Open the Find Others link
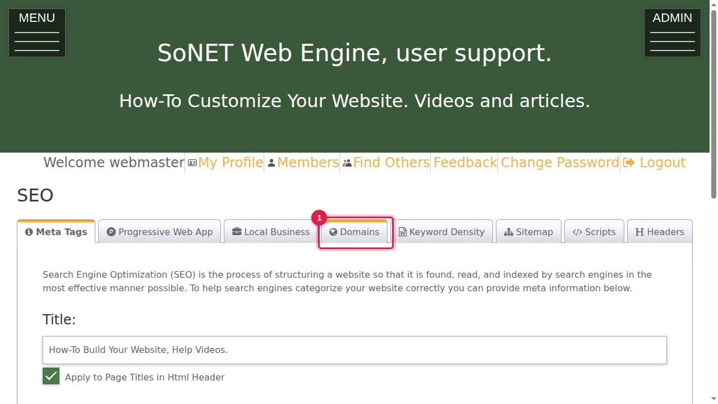Viewport: 718px width, 404px height. 392,163
